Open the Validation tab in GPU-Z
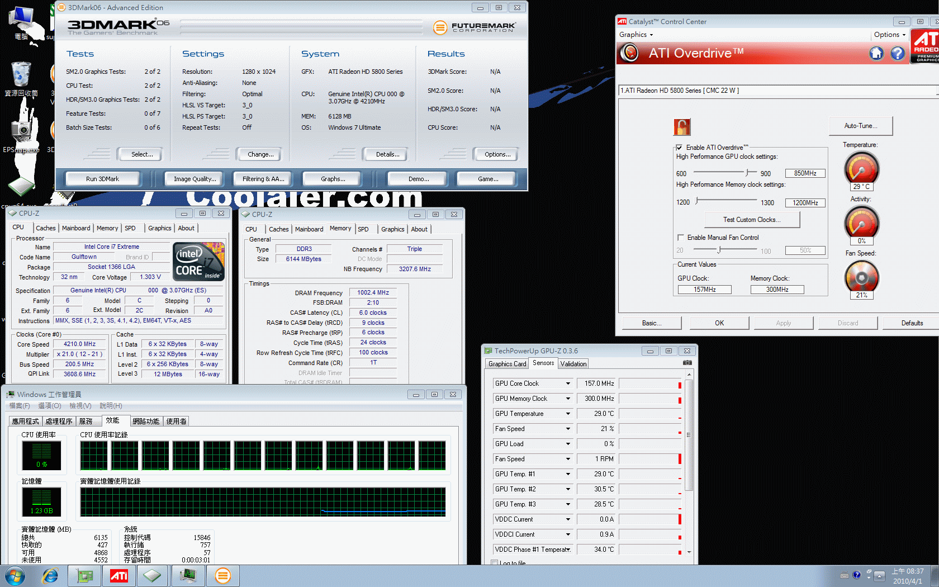 tap(573, 364)
